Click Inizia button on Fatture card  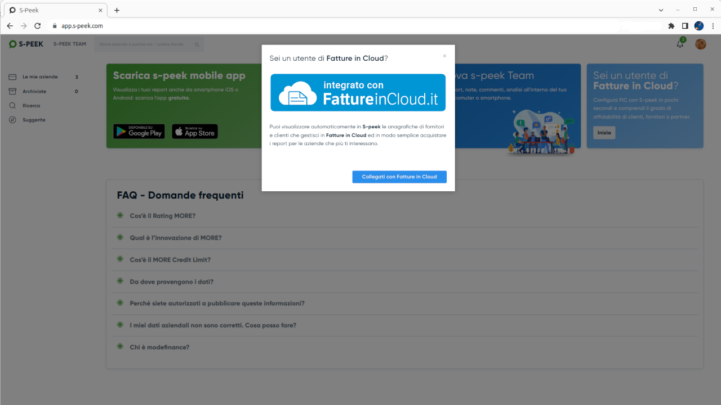coord(604,133)
